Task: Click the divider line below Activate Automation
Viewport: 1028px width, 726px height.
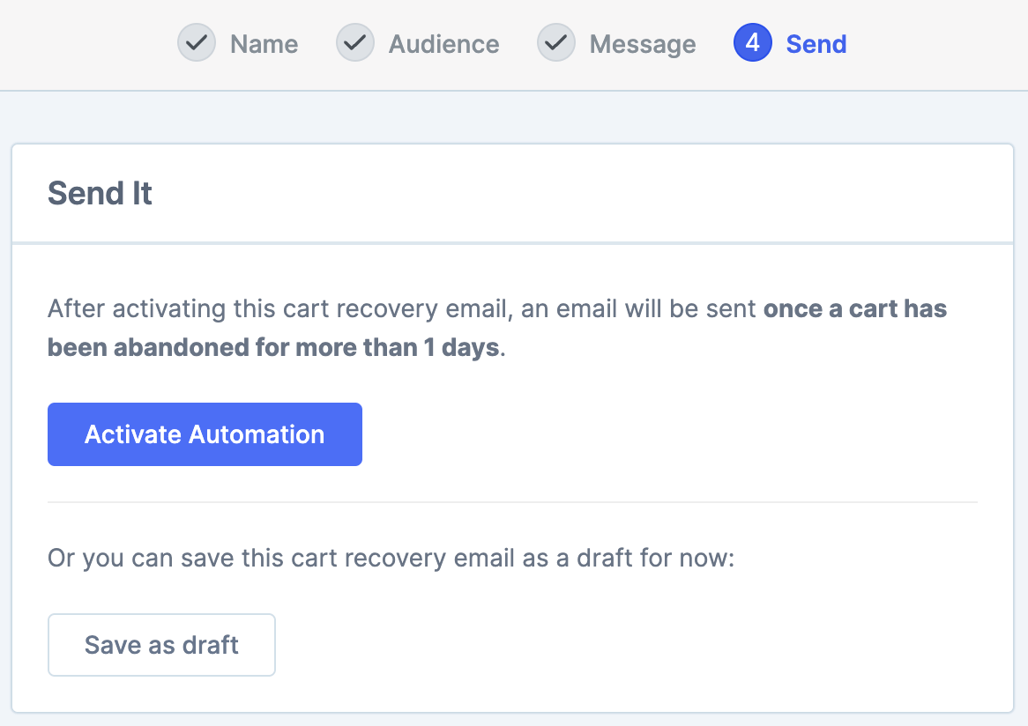Action: (x=512, y=502)
